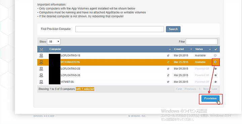
Task: Click the computer icon in table header
Action: 41,49
